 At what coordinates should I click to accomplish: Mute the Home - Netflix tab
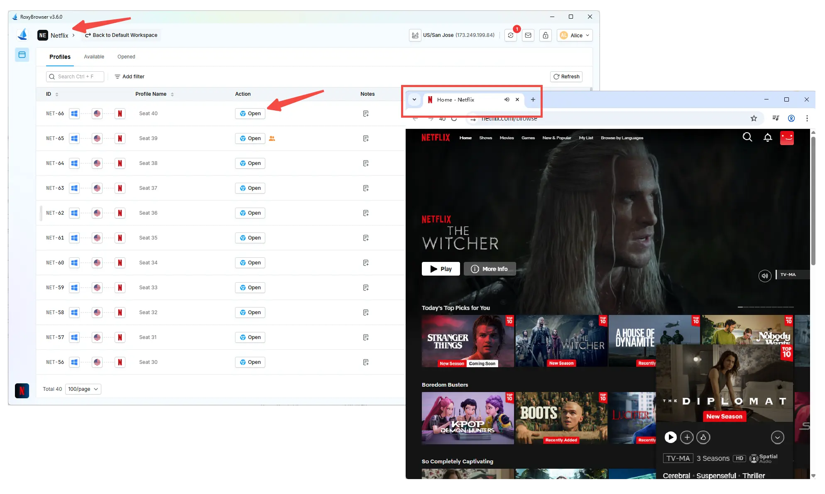[x=507, y=99]
